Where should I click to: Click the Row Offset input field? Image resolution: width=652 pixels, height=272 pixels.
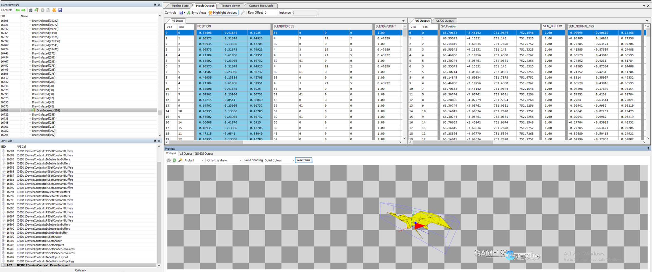[x=270, y=12]
